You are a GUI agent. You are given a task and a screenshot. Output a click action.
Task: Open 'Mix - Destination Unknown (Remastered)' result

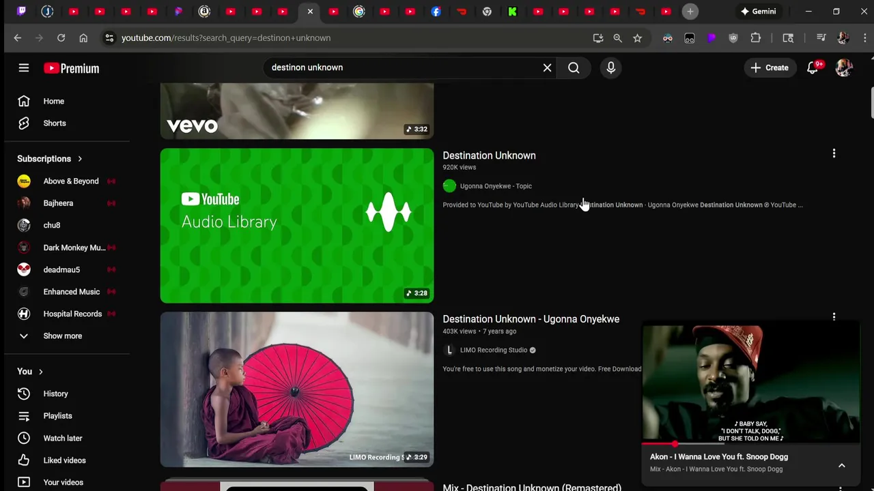click(532, 488)
